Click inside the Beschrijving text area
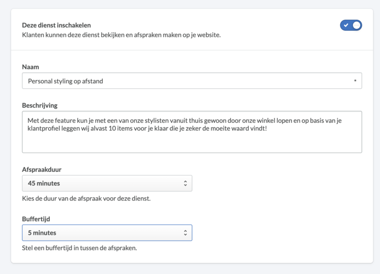This screenshot has width=380, height=274. 192,132
